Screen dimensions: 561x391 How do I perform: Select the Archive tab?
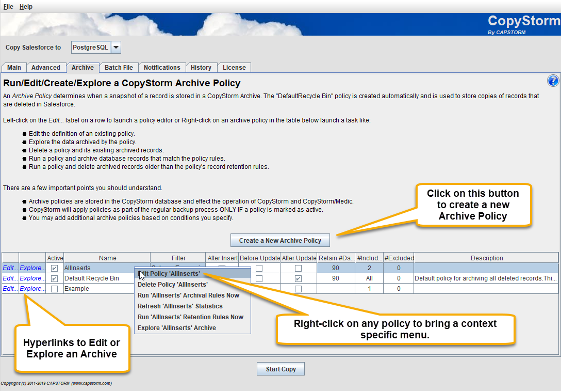point(82,67)
